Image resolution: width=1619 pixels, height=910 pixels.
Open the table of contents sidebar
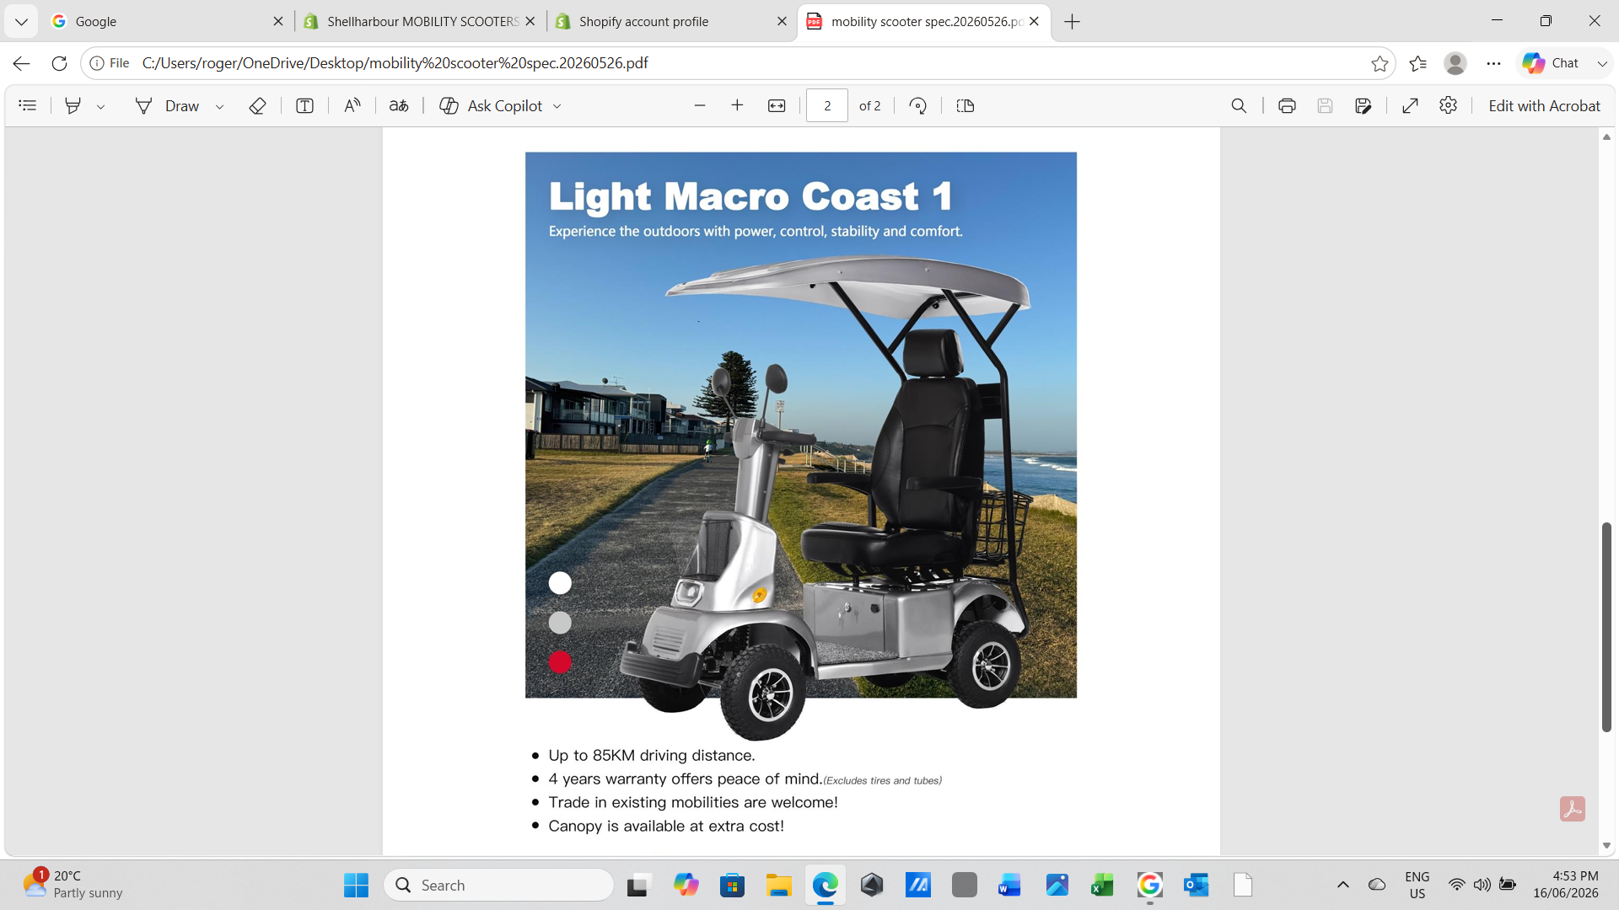click(28, 105)
